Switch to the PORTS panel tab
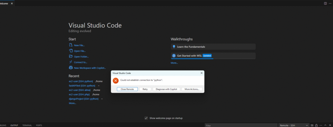The image size is (333, 127). (x=39, y=125)
